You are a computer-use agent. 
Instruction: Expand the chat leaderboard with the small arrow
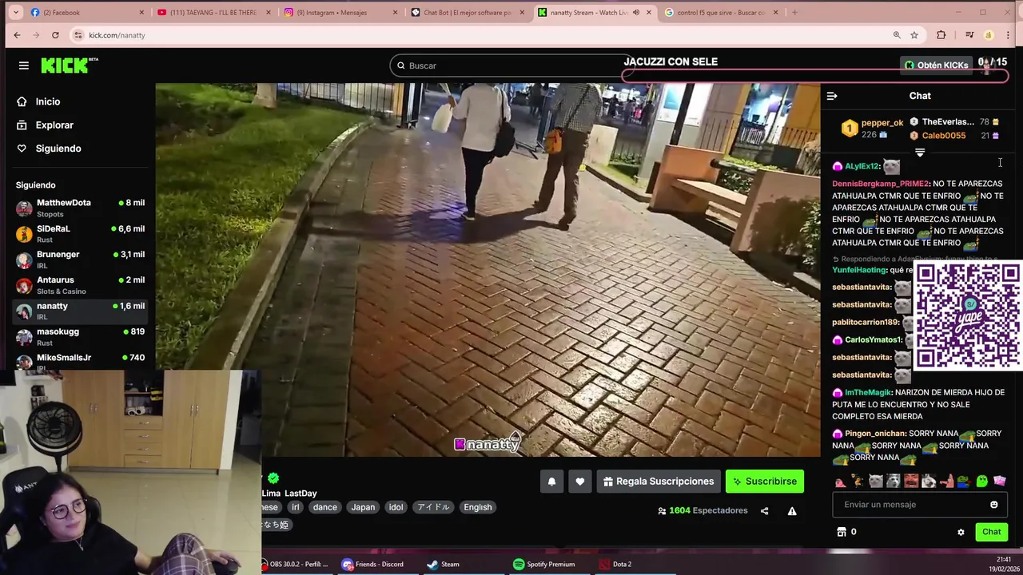[920, 153]
